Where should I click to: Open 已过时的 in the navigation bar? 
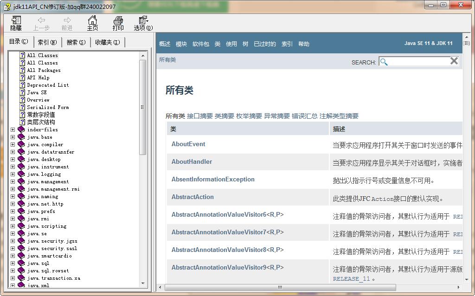coord(265,44)
